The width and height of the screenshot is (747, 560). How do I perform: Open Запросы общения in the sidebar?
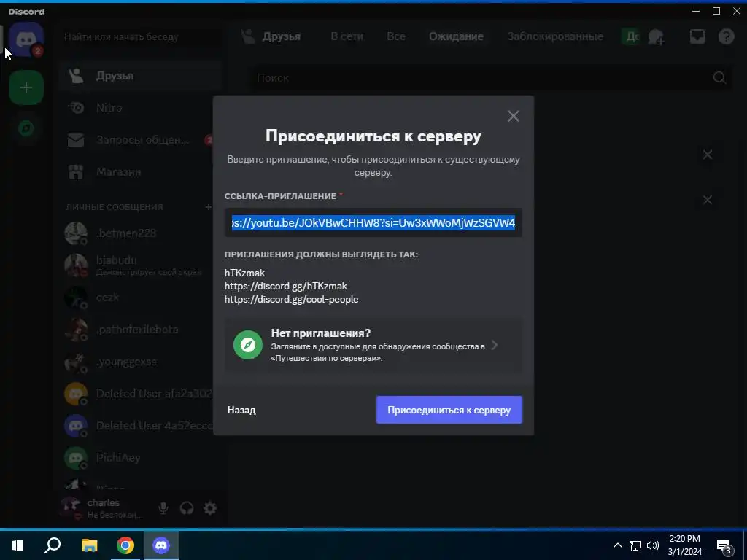pos(141,139)
